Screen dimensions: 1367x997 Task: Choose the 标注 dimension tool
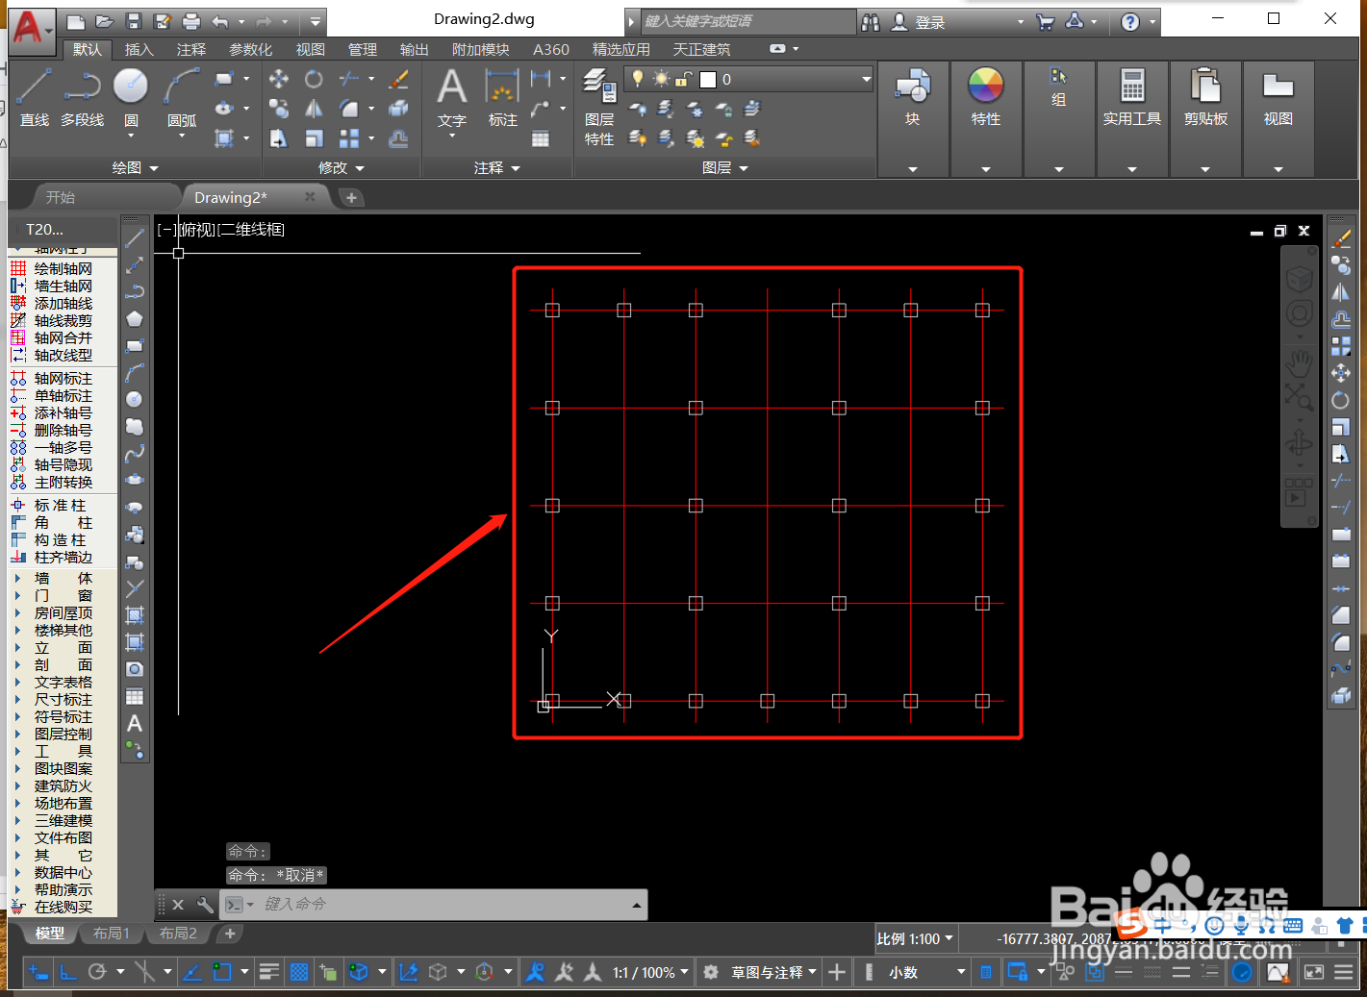(502, 98)
